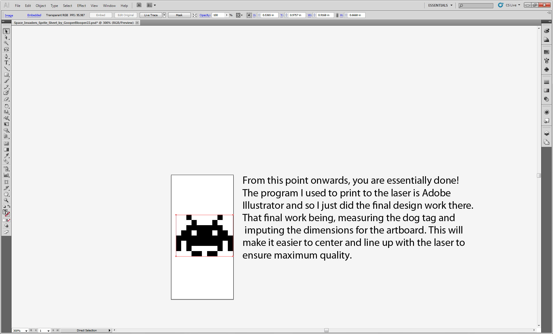Select the Hand tool

click(6, 194)
